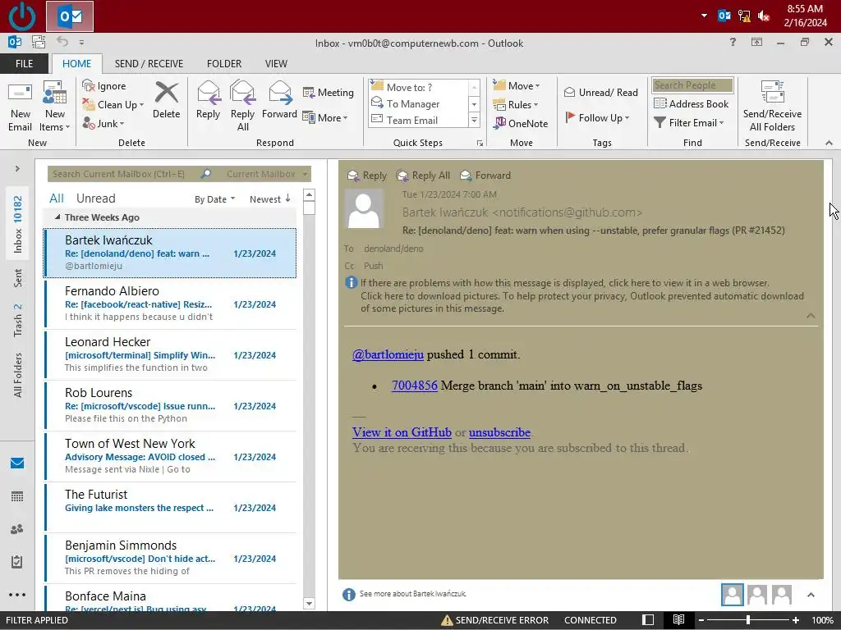The height and width of the screenshot is (630, 841).
Task: Undo using the Quick Access toolbar
Action: coord(62,42)
